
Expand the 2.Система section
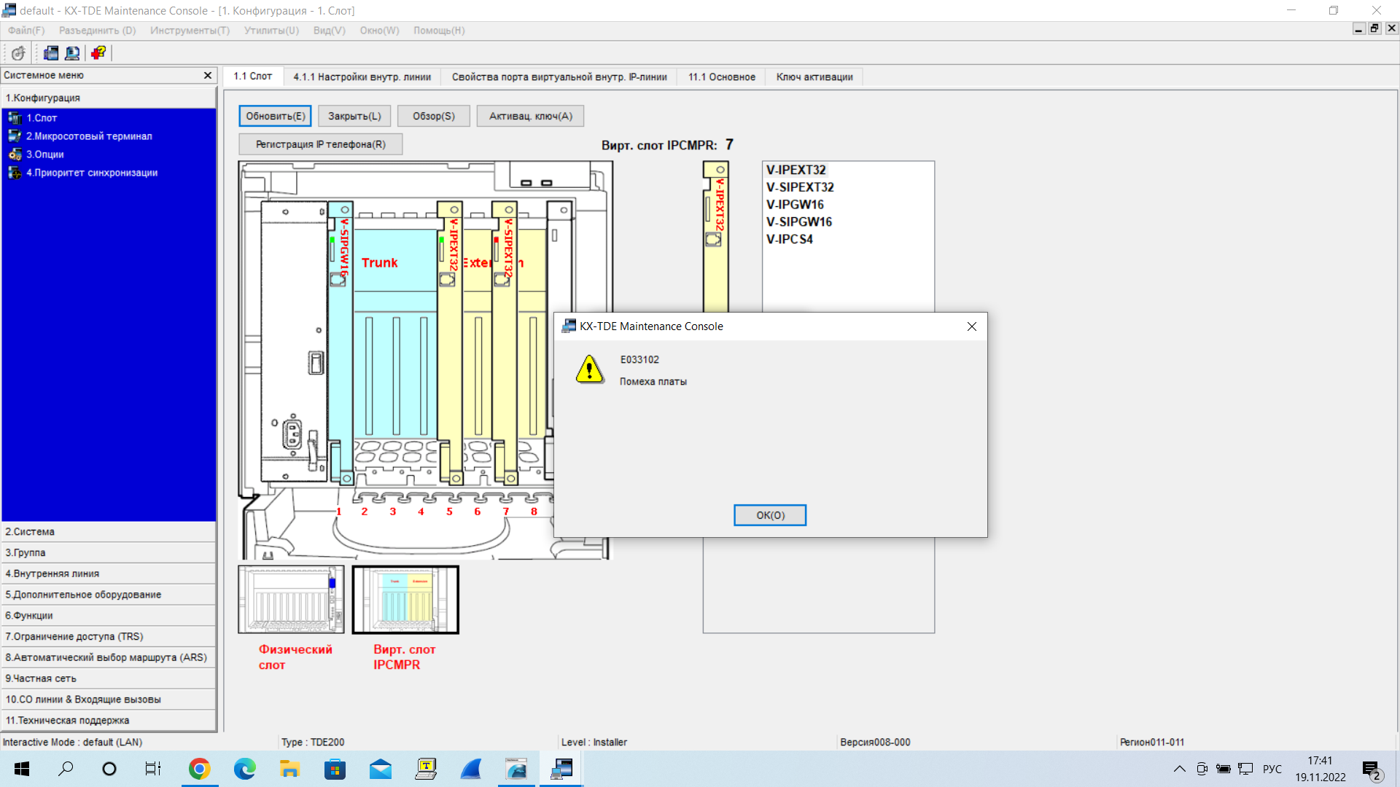[109, 532]
